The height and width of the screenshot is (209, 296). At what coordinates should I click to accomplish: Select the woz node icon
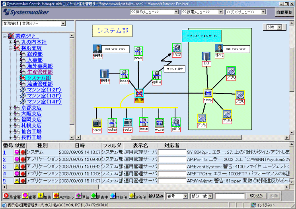point(159,123)
